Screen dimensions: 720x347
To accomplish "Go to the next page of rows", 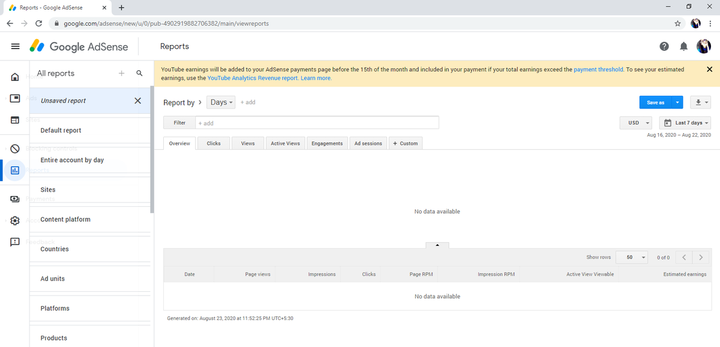I will [701, 257].
